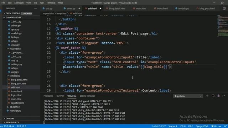Switch to the views.py editor tab
Image resolution: width=228 pixels, height=128 pixels.
click(71, 9)
